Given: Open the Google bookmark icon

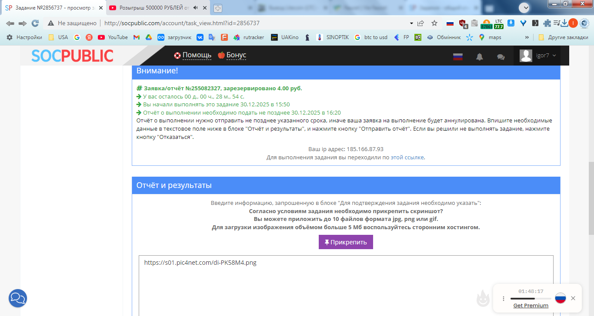Looking at the screenshot, I should (x=77, y=37).
